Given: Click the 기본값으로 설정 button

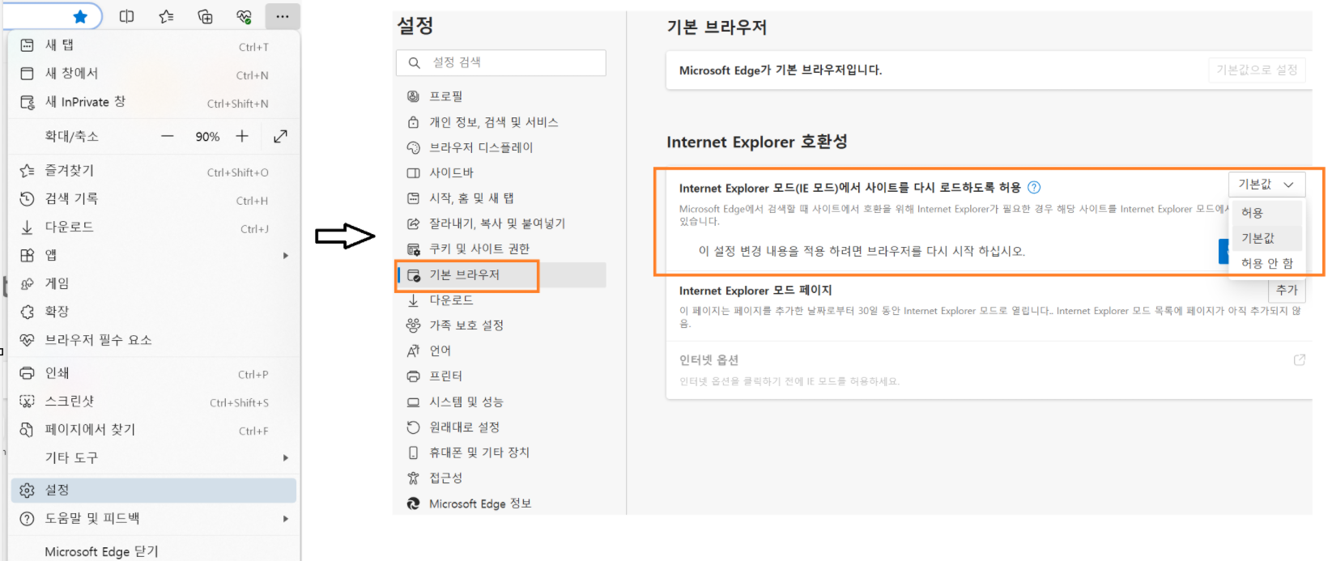Looking at the screenshot, I should (x=1257, y=70).
